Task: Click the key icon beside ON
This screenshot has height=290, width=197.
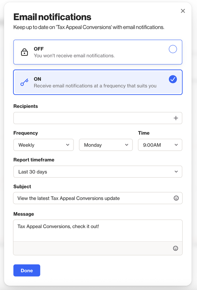Action: coord(24,82)
